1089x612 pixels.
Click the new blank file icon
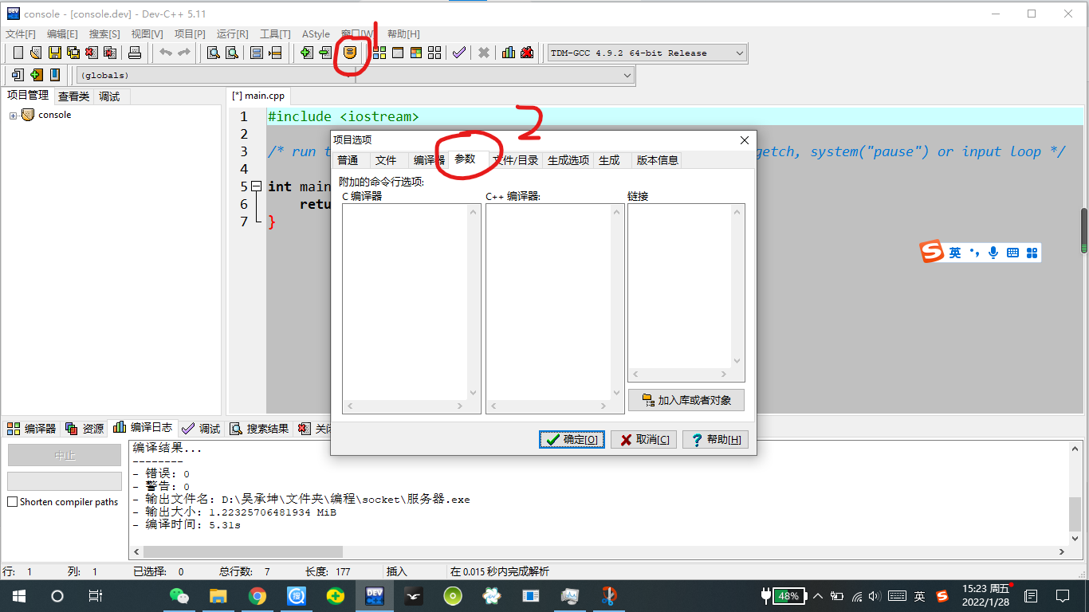[18, 53]
